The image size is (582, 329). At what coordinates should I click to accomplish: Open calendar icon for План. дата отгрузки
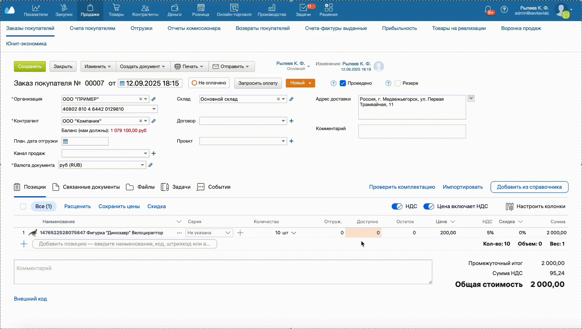tap(66, 141)
